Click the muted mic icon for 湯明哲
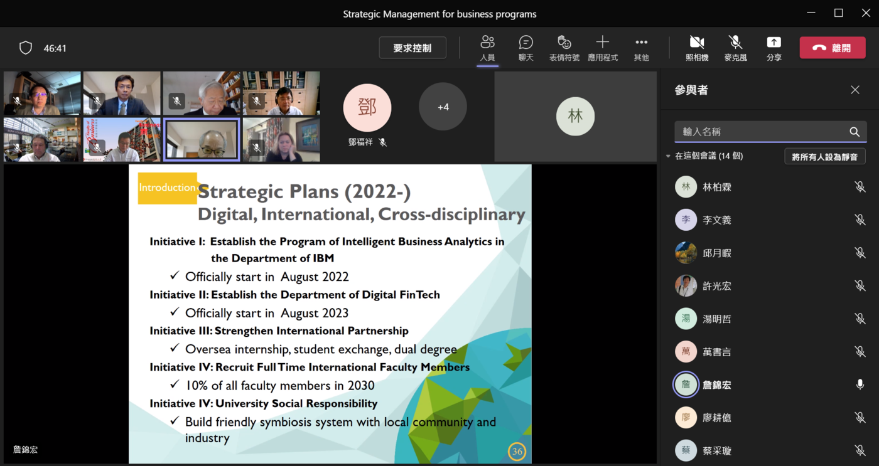879x466 pixels. 860,319
